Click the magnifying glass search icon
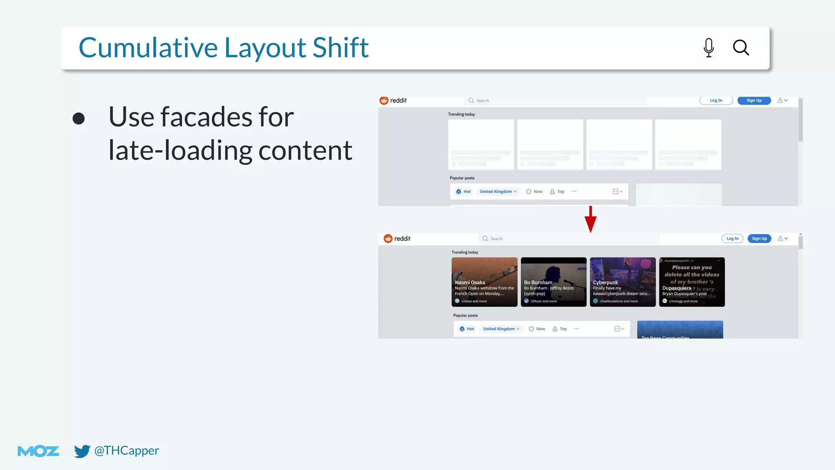 pyautogui.click(x=741, y=47)
